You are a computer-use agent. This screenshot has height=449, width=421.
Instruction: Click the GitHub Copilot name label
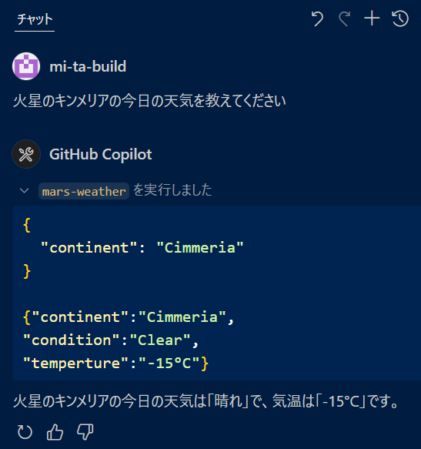click(101, 154)
